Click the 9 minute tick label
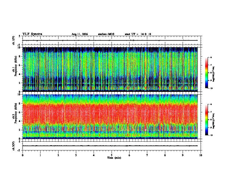This screenshot has width=226, height=174. coord(183,155)
